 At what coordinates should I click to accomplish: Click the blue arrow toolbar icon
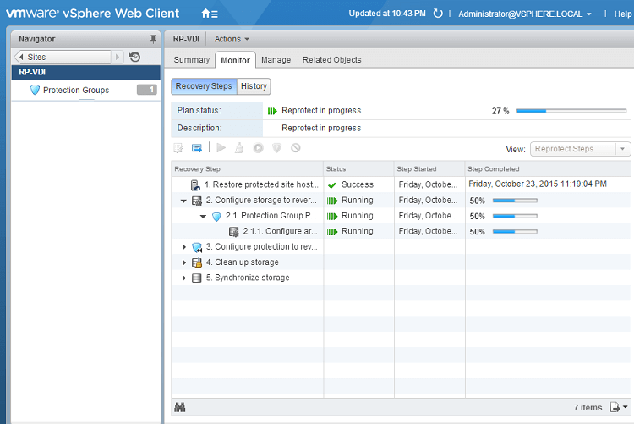[x=197, y=148]
